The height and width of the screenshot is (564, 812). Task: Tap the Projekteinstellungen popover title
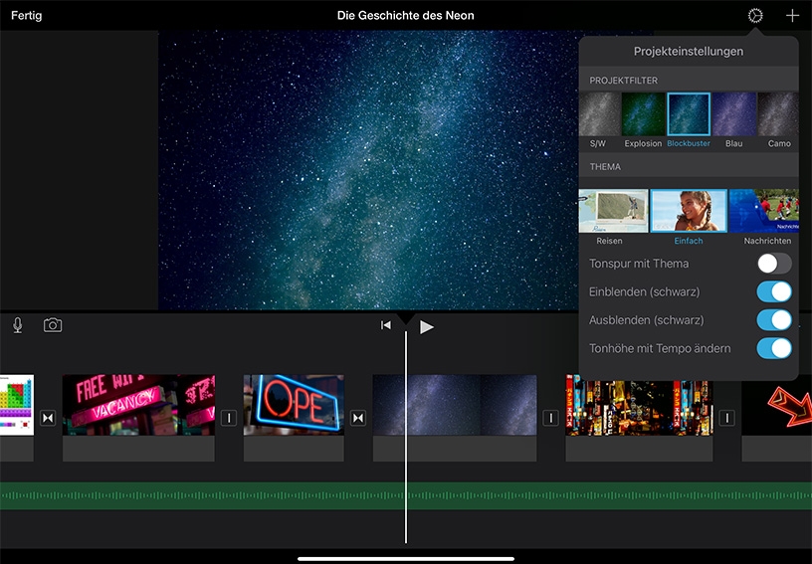(x=689, y=51)
